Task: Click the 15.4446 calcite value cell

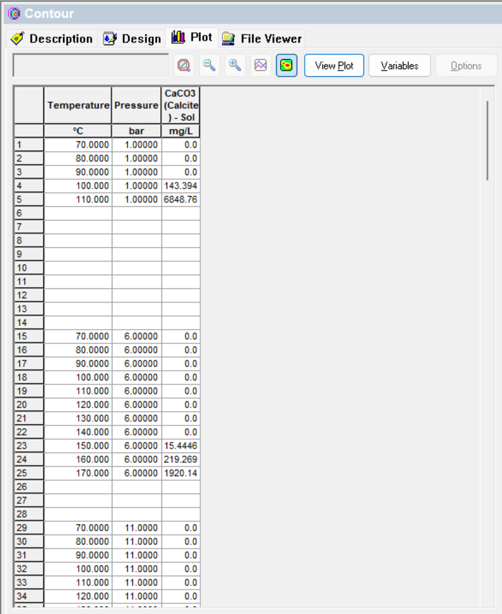Action: pos(181,446)
